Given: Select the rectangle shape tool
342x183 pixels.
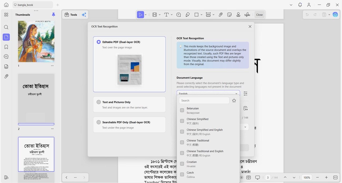Looking at the screenshot, I should point(197,15).
